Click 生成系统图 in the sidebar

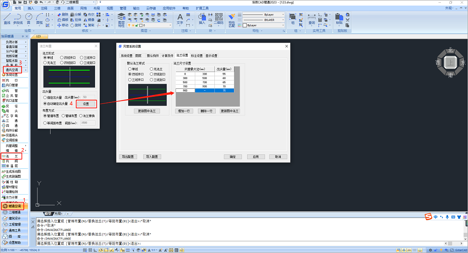(x=11, y=172)
